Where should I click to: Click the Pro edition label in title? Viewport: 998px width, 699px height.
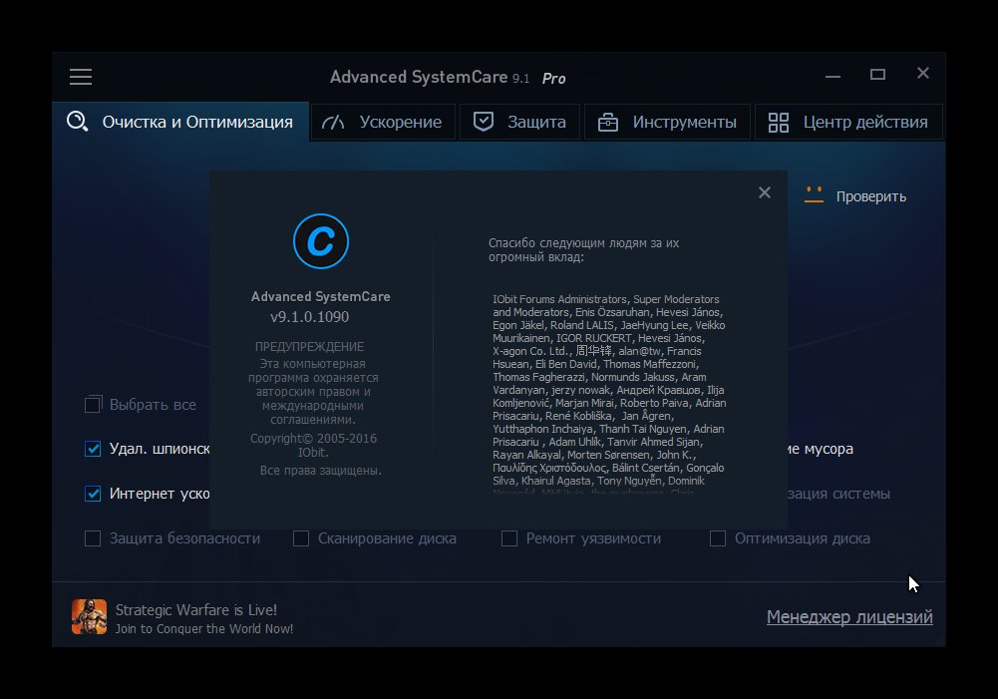pos(553,79)
